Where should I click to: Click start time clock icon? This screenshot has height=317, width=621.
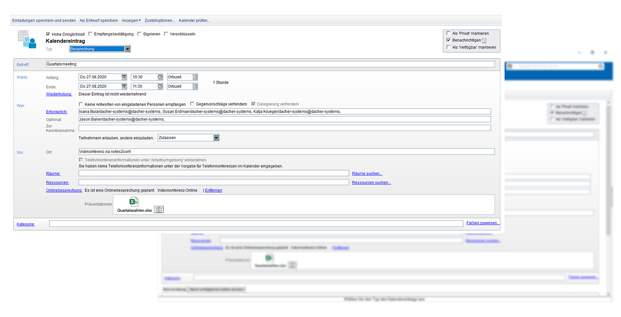(160, 77)
